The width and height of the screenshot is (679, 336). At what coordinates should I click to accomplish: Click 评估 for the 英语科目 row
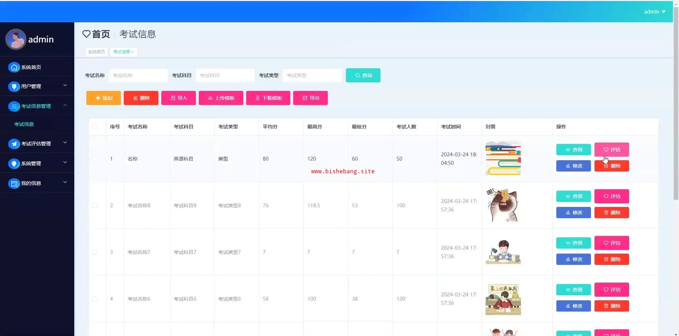pyautogui.click(x=612, y=150)
